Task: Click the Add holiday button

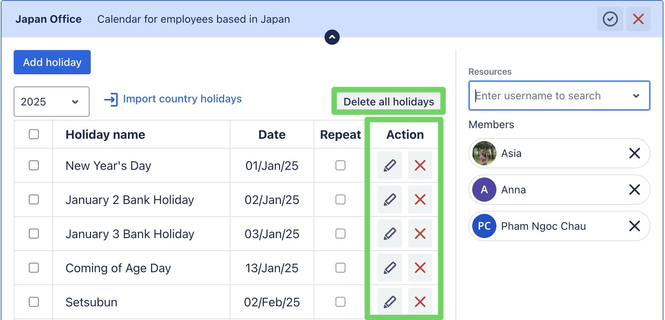Action: pyautogui.click(x=52, y=62)
